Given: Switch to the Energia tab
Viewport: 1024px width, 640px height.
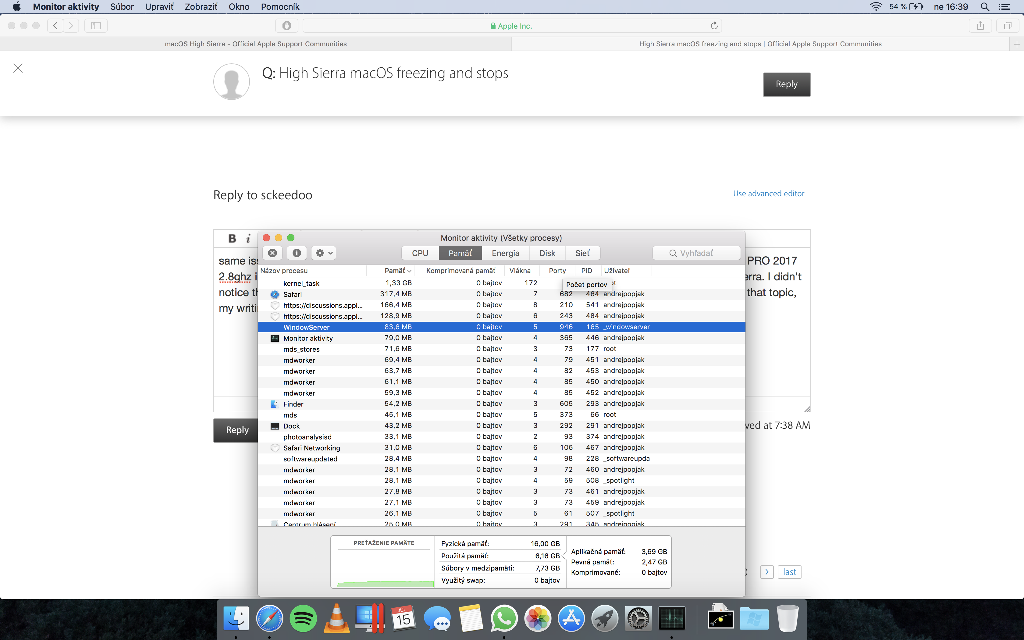Looking at the screenshot, I should click(505, 253).
